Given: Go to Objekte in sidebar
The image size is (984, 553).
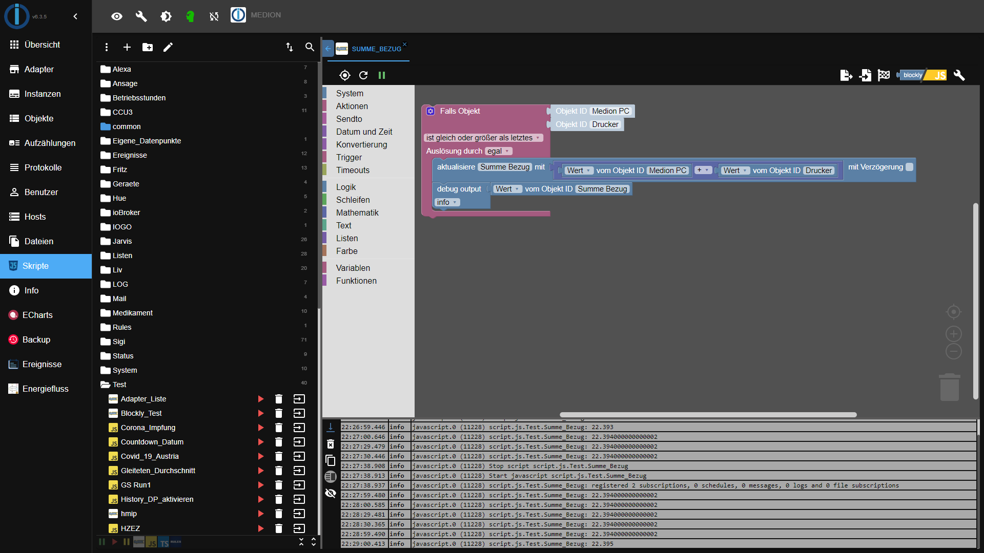Looking at the screenshot, I should [39, 118].
